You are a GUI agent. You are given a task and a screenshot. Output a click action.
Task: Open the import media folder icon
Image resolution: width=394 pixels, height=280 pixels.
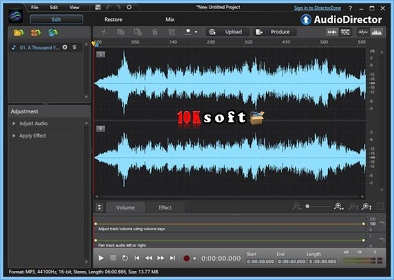18,33
